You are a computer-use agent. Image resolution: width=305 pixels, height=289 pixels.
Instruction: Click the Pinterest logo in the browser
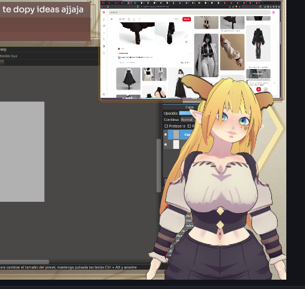pos(104,12)
